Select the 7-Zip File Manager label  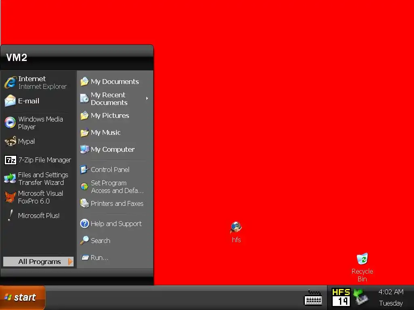[x=44, y=160]
